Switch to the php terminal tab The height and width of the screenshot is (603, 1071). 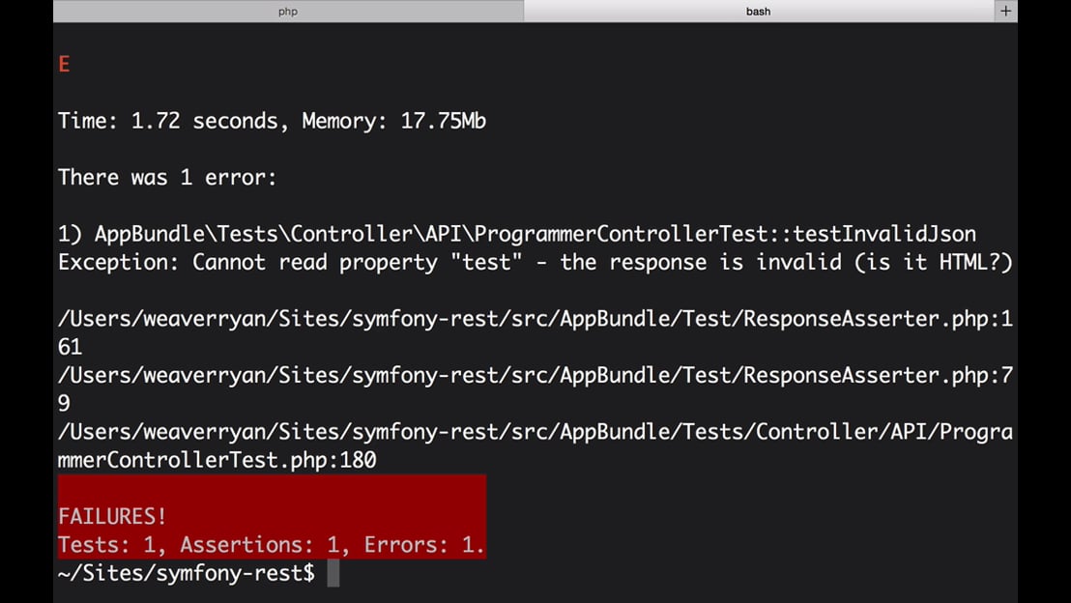tap(287, 12)
